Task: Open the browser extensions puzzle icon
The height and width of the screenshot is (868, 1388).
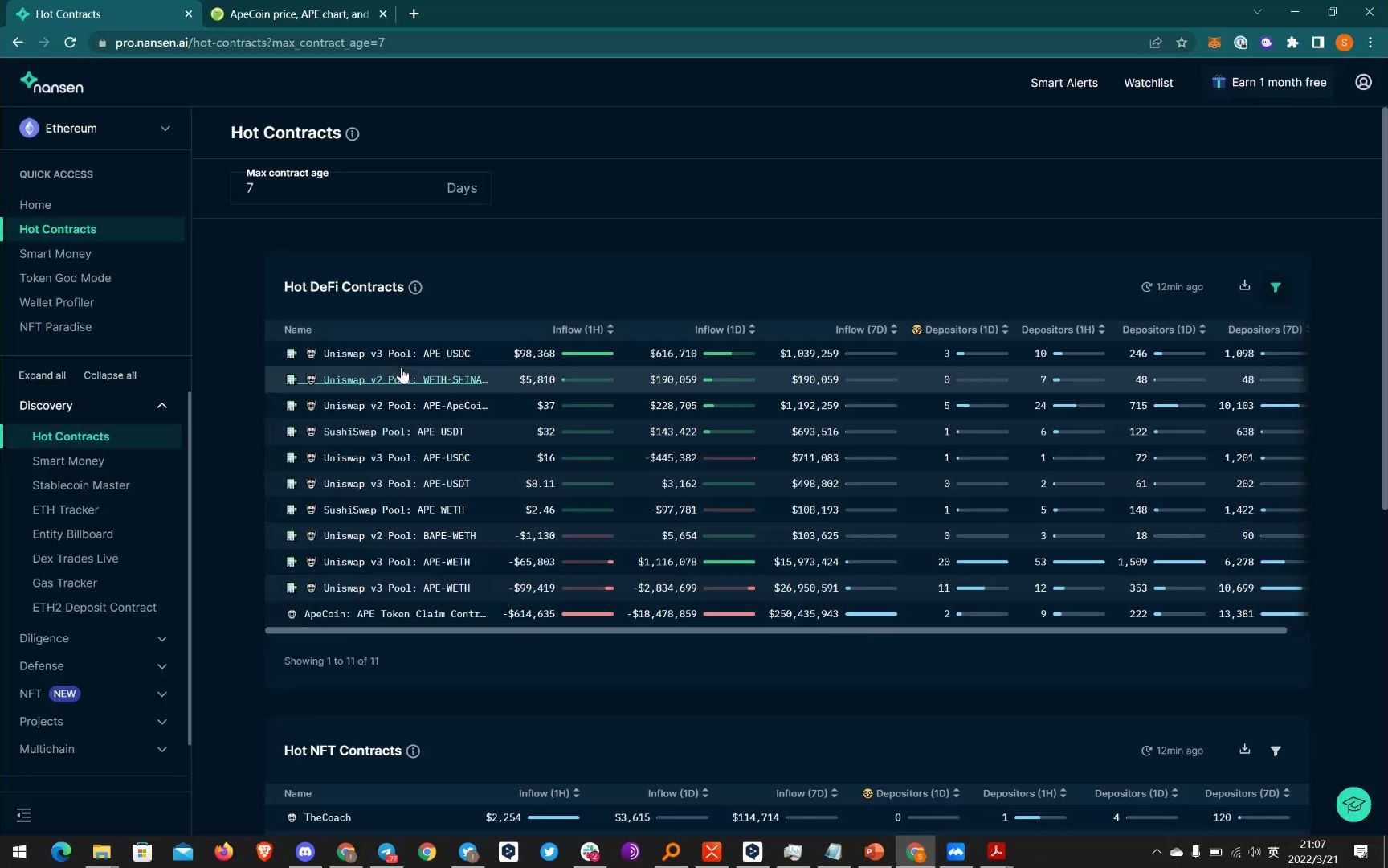Action: tap(1292, 43)
